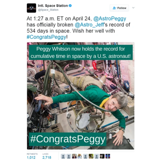Open the first liker's default avatar
The image size is (160, 160).
[63, 156]
